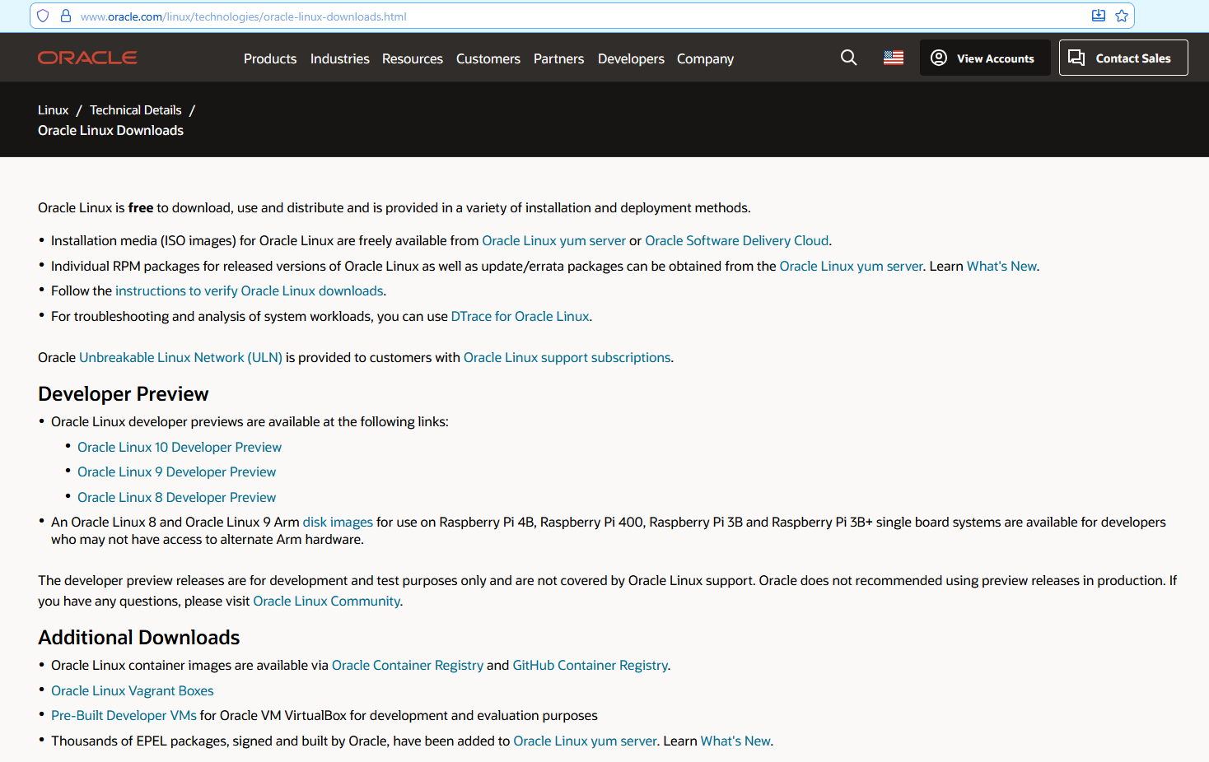Click the Oracle Linux Downloads page title
Screen dimensions: 1209x762
[x=111, y=130]
